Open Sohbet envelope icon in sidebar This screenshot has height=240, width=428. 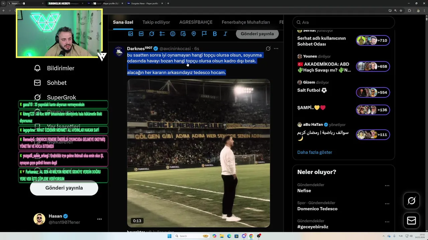tap(37, 83)
